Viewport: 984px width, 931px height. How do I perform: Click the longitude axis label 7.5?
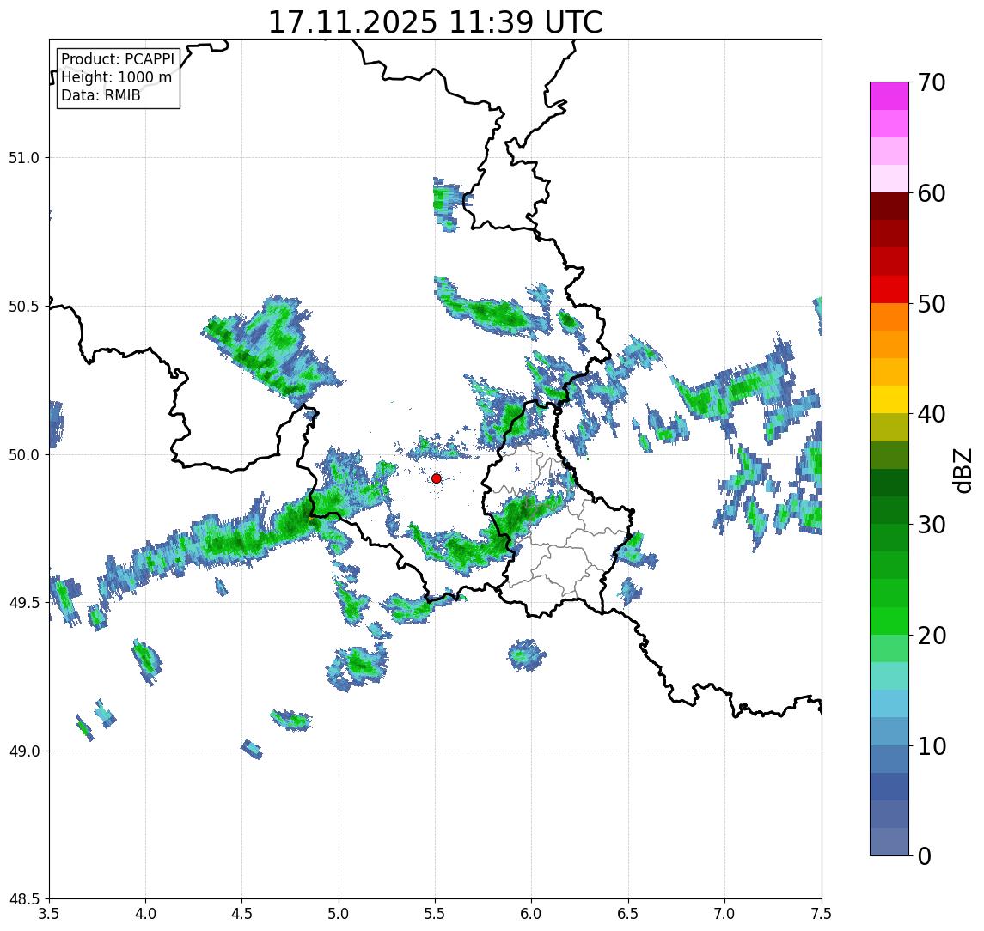tap(822, 914)
